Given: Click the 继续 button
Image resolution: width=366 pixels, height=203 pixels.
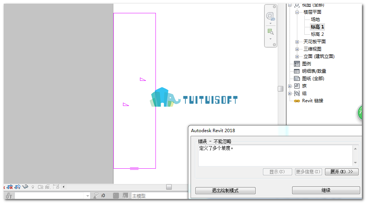Looking at the screenshot, I should (x=326, y=190).
